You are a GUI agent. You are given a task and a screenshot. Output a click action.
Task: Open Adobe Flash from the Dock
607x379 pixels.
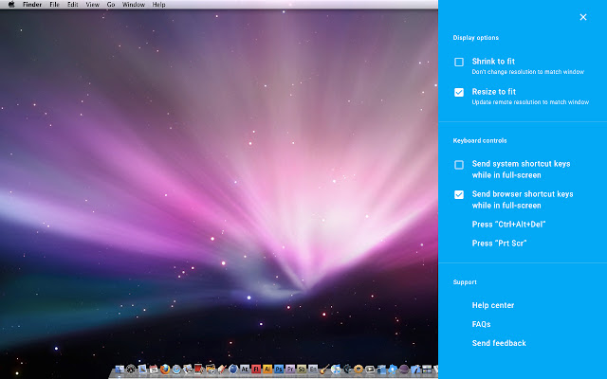pos(256,369)
